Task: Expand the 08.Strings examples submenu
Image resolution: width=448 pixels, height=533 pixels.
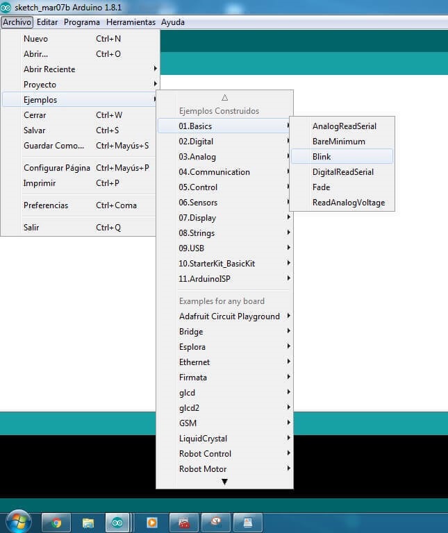Action: pyautogui.click(x=224, y=233)
